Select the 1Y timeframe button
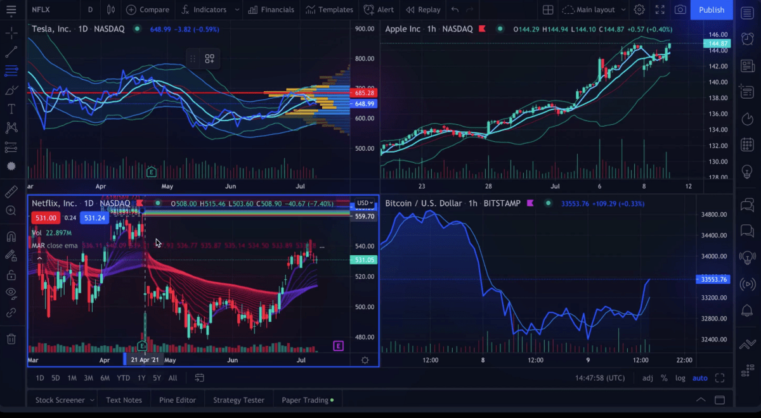This screenshot has width=761, height=418. pos(141,378)
